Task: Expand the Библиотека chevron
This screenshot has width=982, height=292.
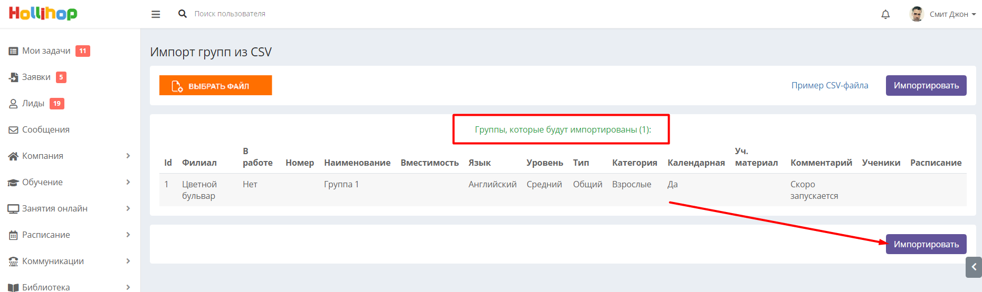Action: click(x=128, y=287)
